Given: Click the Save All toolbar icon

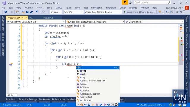Looking at the screenshot, I should (31, 12).
